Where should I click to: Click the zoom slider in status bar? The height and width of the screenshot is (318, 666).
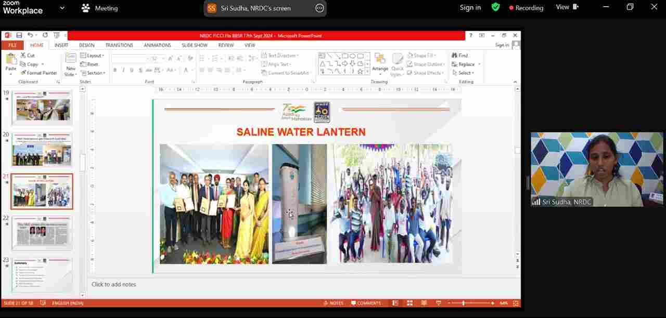[463, 303]
